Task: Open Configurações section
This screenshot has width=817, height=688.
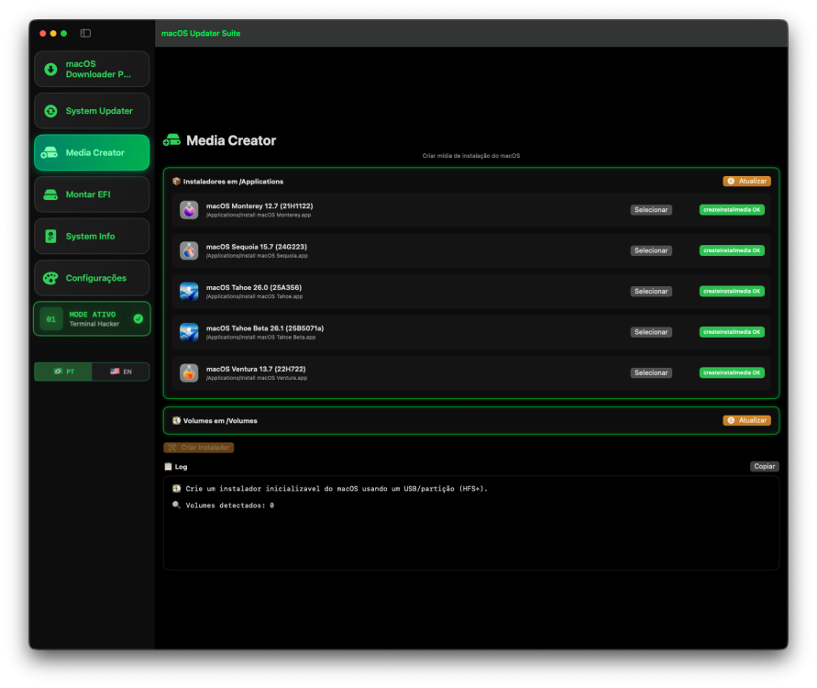Action: pyautogui.click(x=92, y=278)
